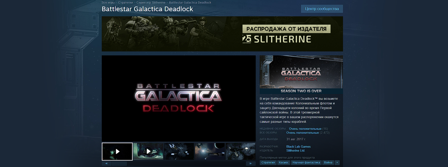Click the plus button to add tags
Image resolution: width=448 pixels, height=167 pixels.
337,162
